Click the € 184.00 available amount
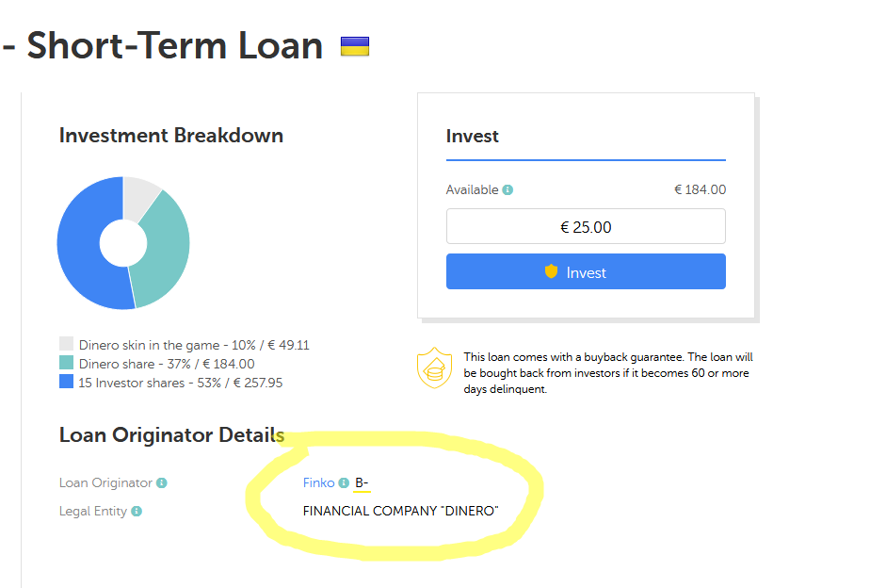 (x=700, y=189)
